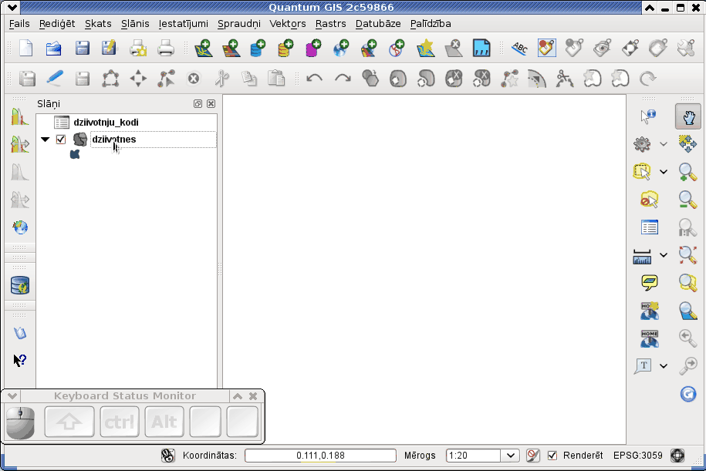Click the EPSG:3059 CRS status label
Image resolution: width=706 pixels, height=471 pixels.
(638, 456)
